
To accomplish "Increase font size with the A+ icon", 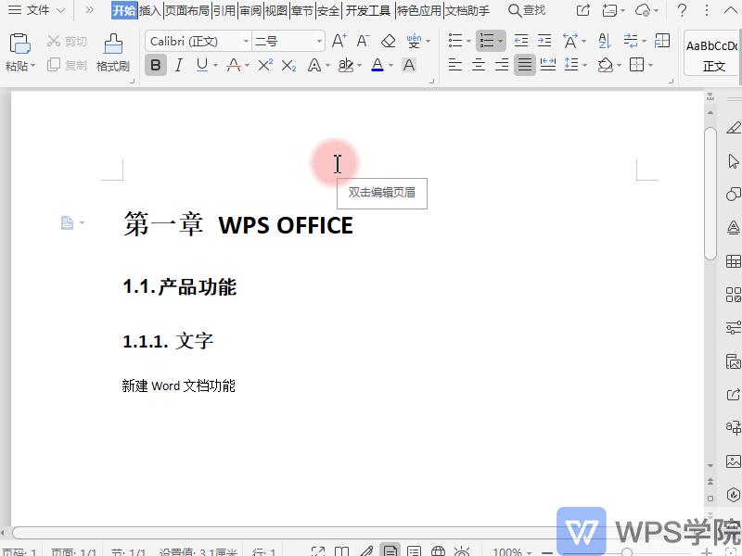I will [339, 42].
